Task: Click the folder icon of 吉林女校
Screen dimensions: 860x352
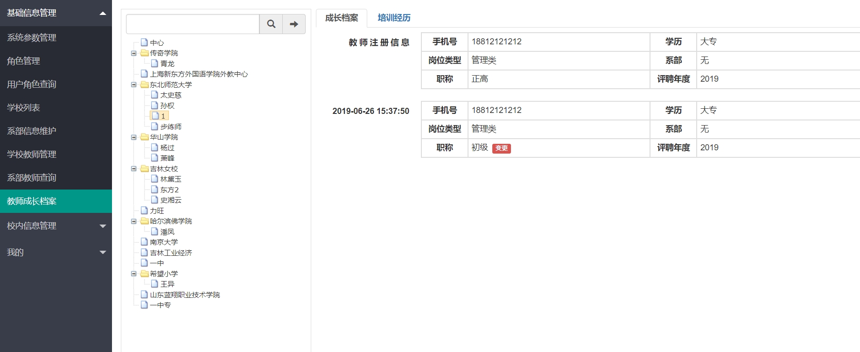Action: coord(145,169)
